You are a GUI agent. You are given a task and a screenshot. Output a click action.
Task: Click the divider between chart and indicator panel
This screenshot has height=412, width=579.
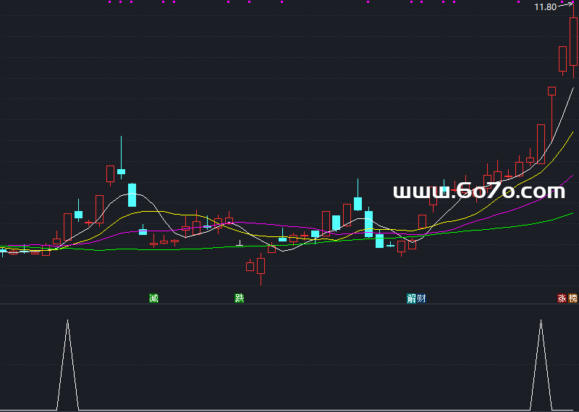pyautogui.click(x=289, y=304)
